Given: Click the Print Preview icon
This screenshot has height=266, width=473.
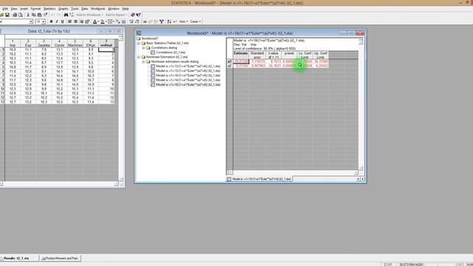Looking at the screenshot, I should coord(20,15).
